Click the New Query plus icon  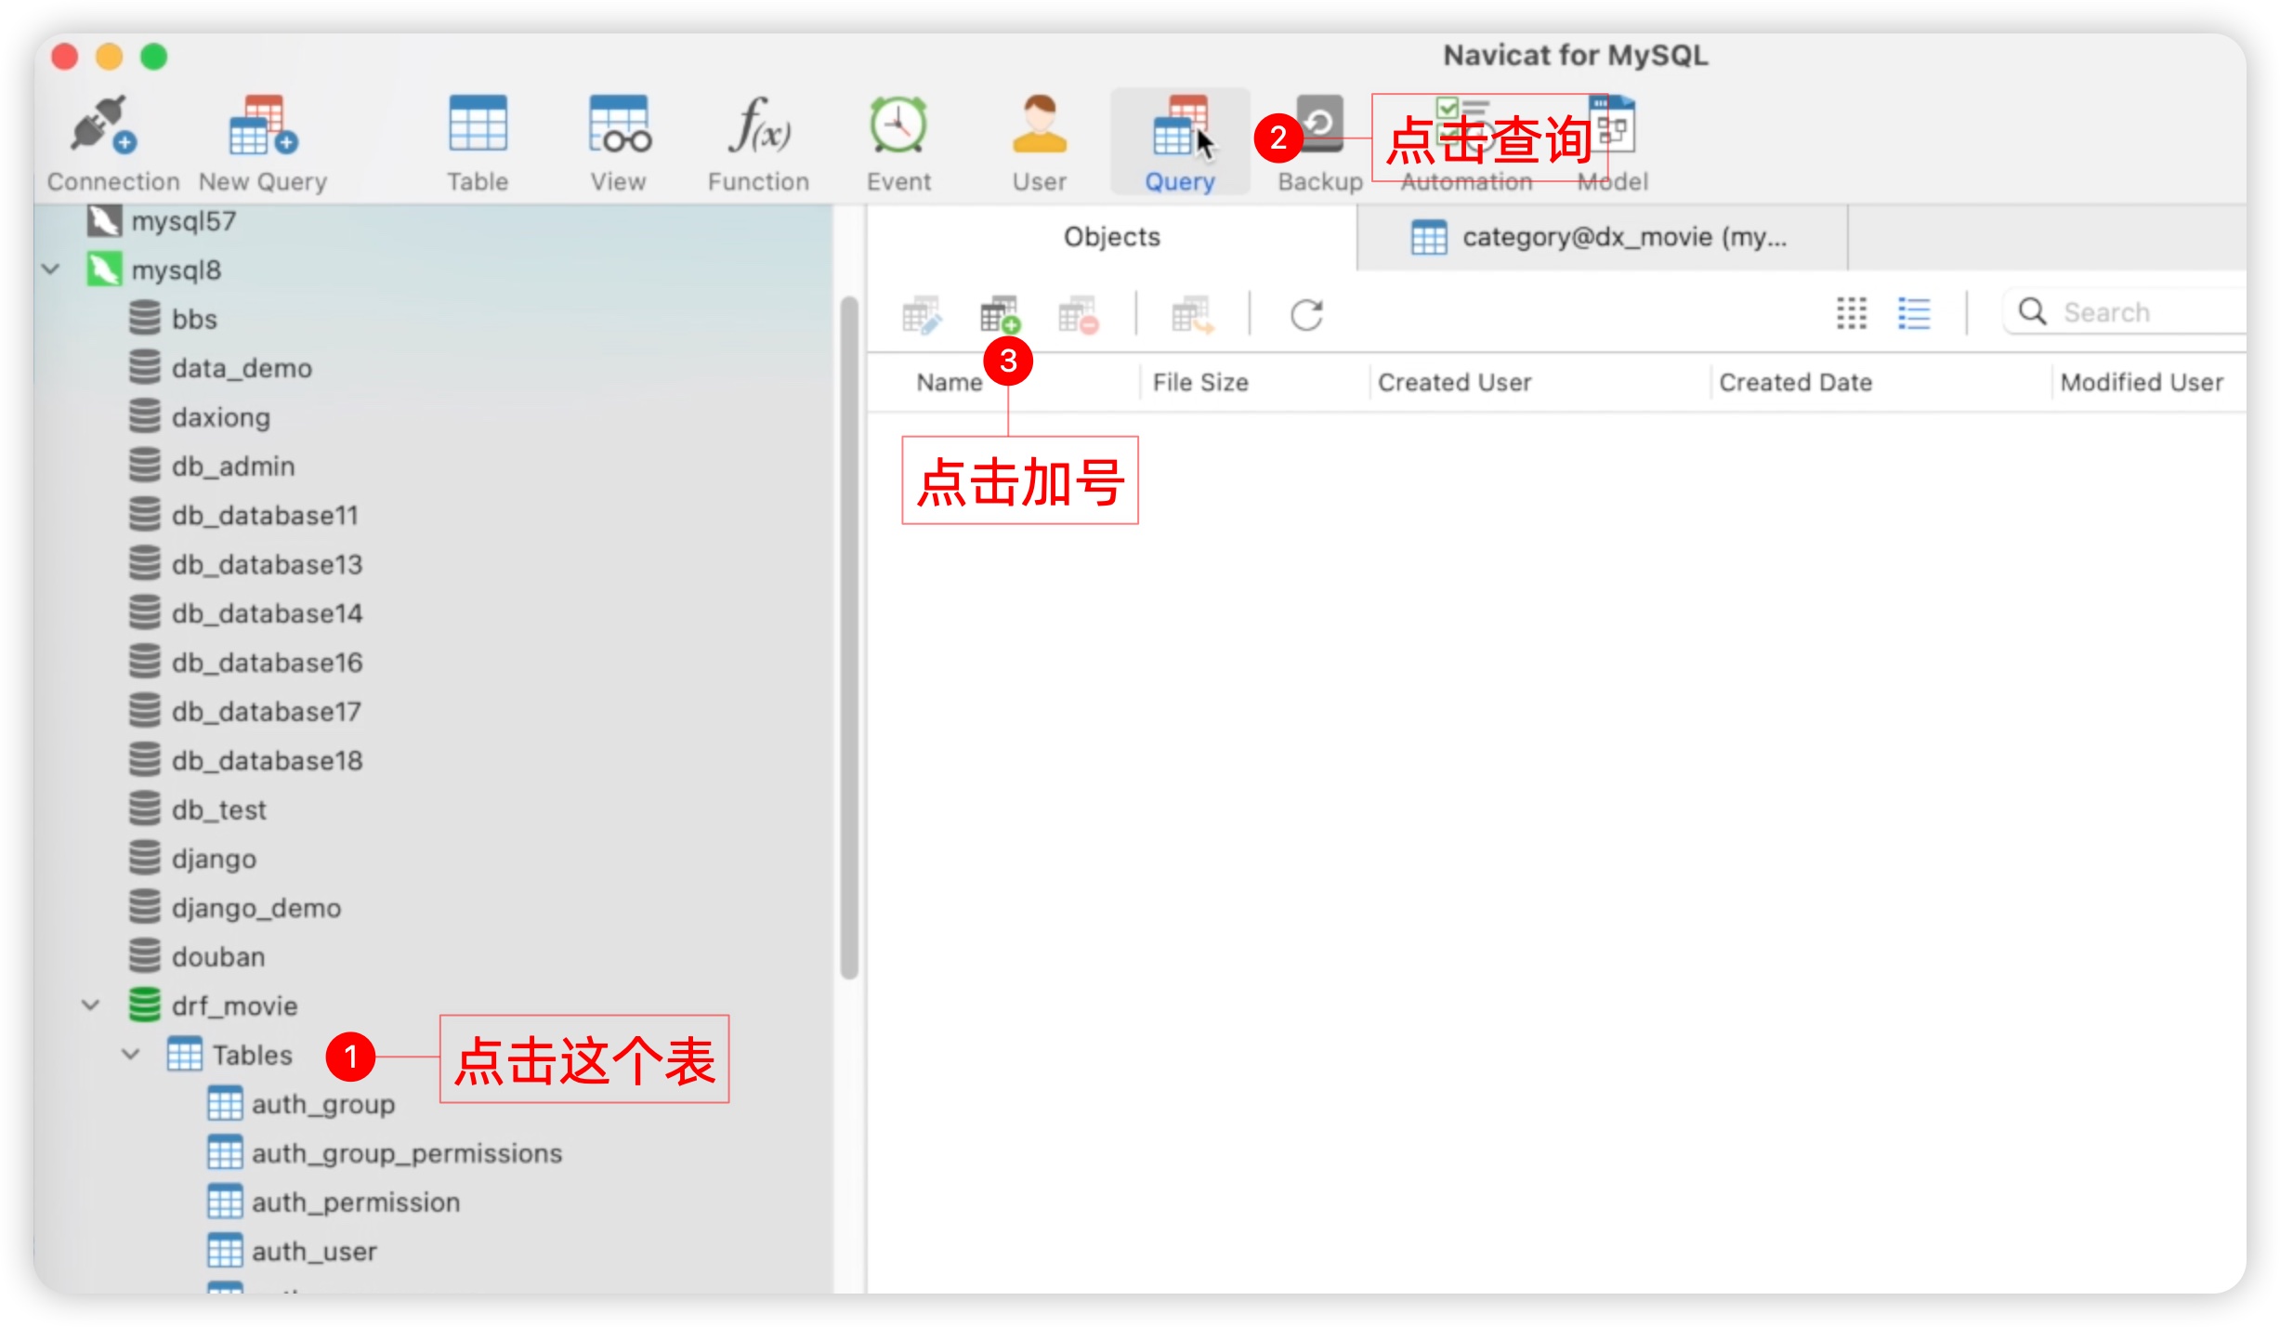tap(1000, 315)
